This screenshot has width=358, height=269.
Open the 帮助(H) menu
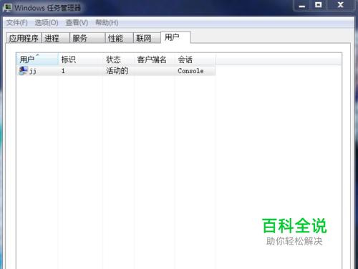click(x=107, y=23)
